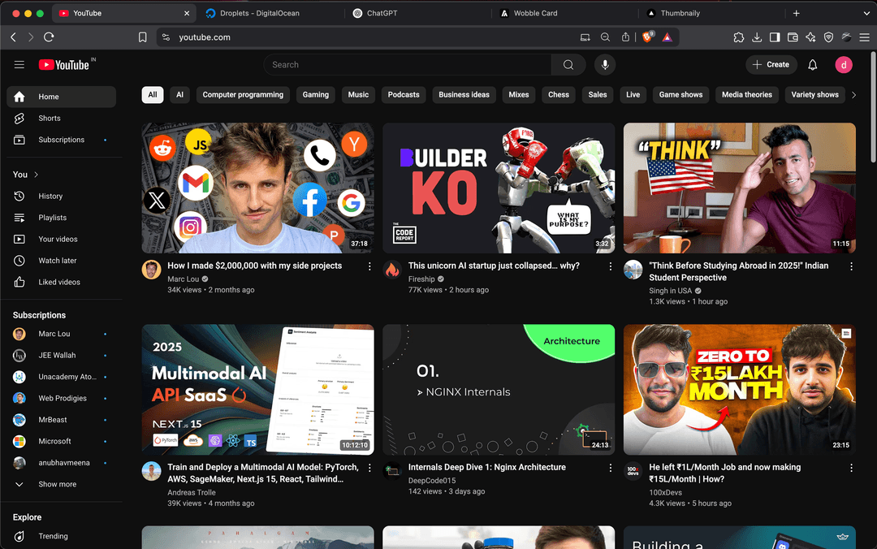Switch to the ChatGPT browser tab
Viewport: 877px width, 549px height.
(x=417, y=14)
